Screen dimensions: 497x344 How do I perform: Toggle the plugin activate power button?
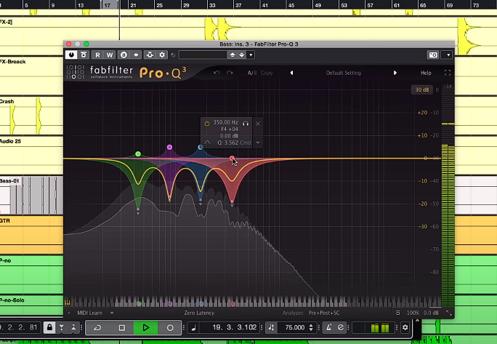click(71, 55)
